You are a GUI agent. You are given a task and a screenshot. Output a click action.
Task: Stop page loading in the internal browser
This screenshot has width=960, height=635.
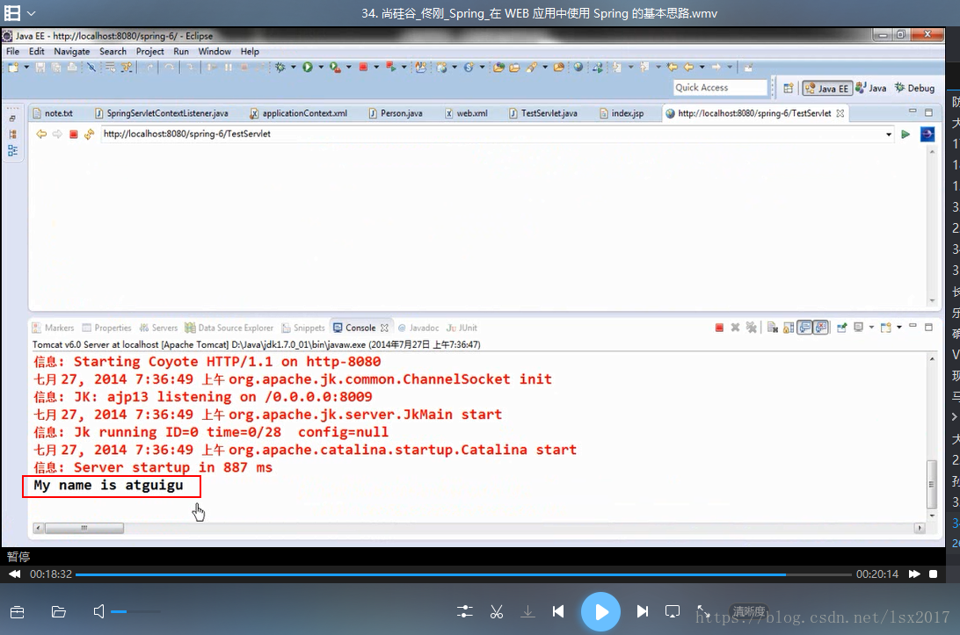coord(74,134)
